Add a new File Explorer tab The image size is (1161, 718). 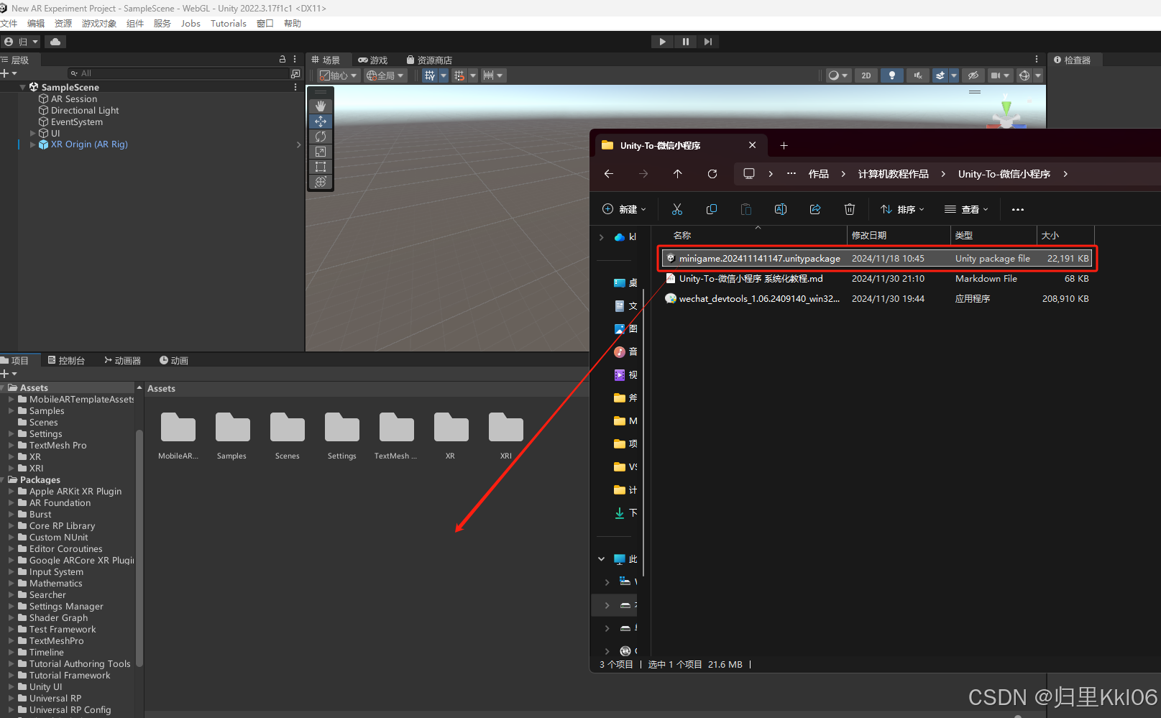coord(784,145)
